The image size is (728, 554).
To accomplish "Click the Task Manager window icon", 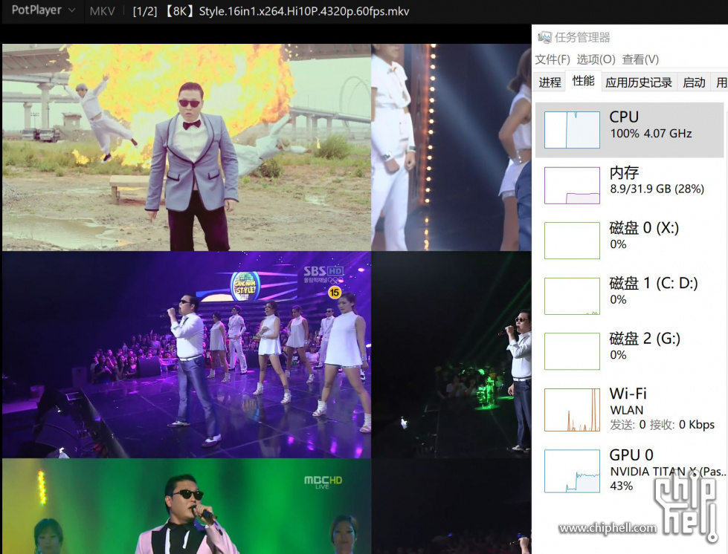I will tap(544, 37).
